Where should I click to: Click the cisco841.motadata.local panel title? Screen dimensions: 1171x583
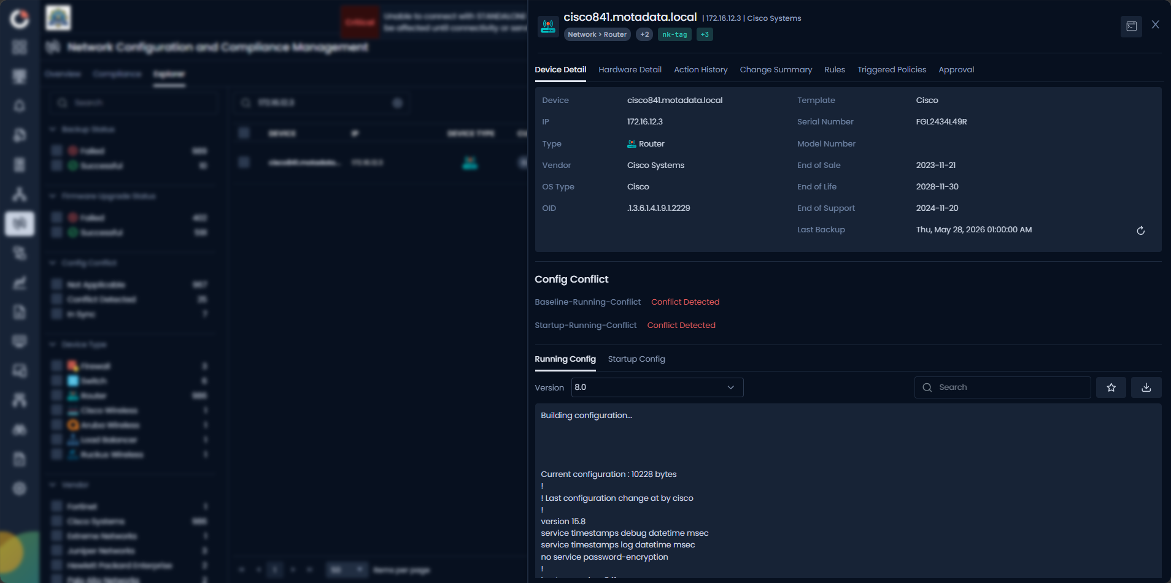(630, 17)
